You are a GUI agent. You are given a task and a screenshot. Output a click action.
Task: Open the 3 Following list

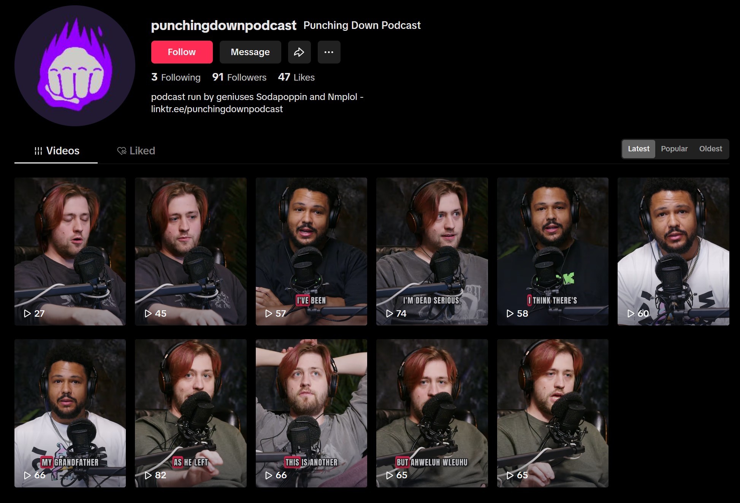[x=176, y=77]
